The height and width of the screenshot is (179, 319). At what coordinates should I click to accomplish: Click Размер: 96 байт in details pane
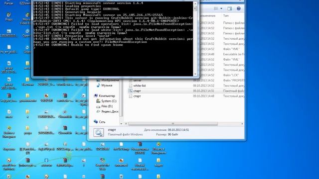(x=167, y=134)
